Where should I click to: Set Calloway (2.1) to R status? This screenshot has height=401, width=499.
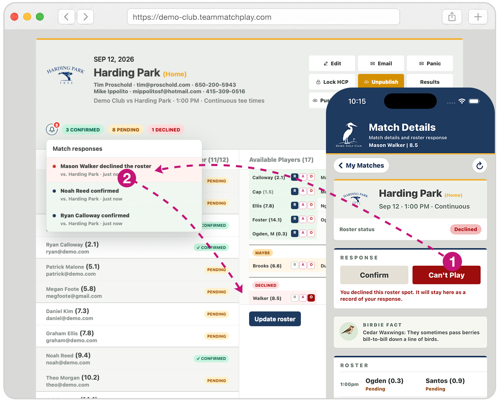[x=295, y=177]
